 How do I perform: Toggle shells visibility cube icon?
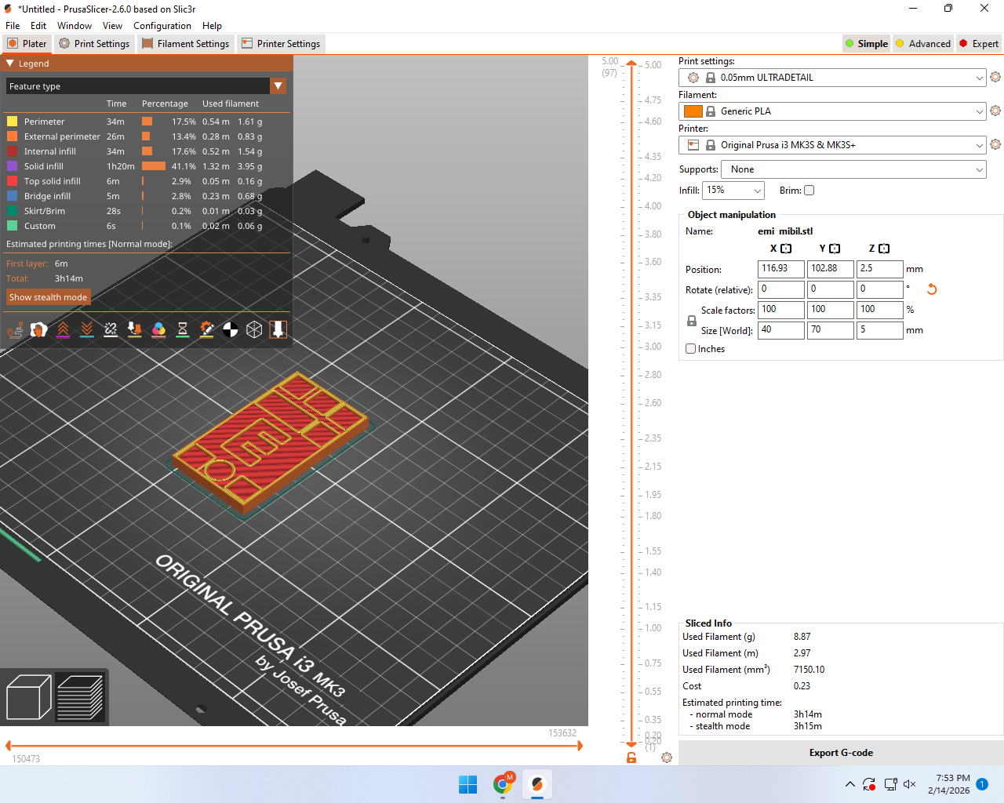pyautogui.click(x=254, y=330)
